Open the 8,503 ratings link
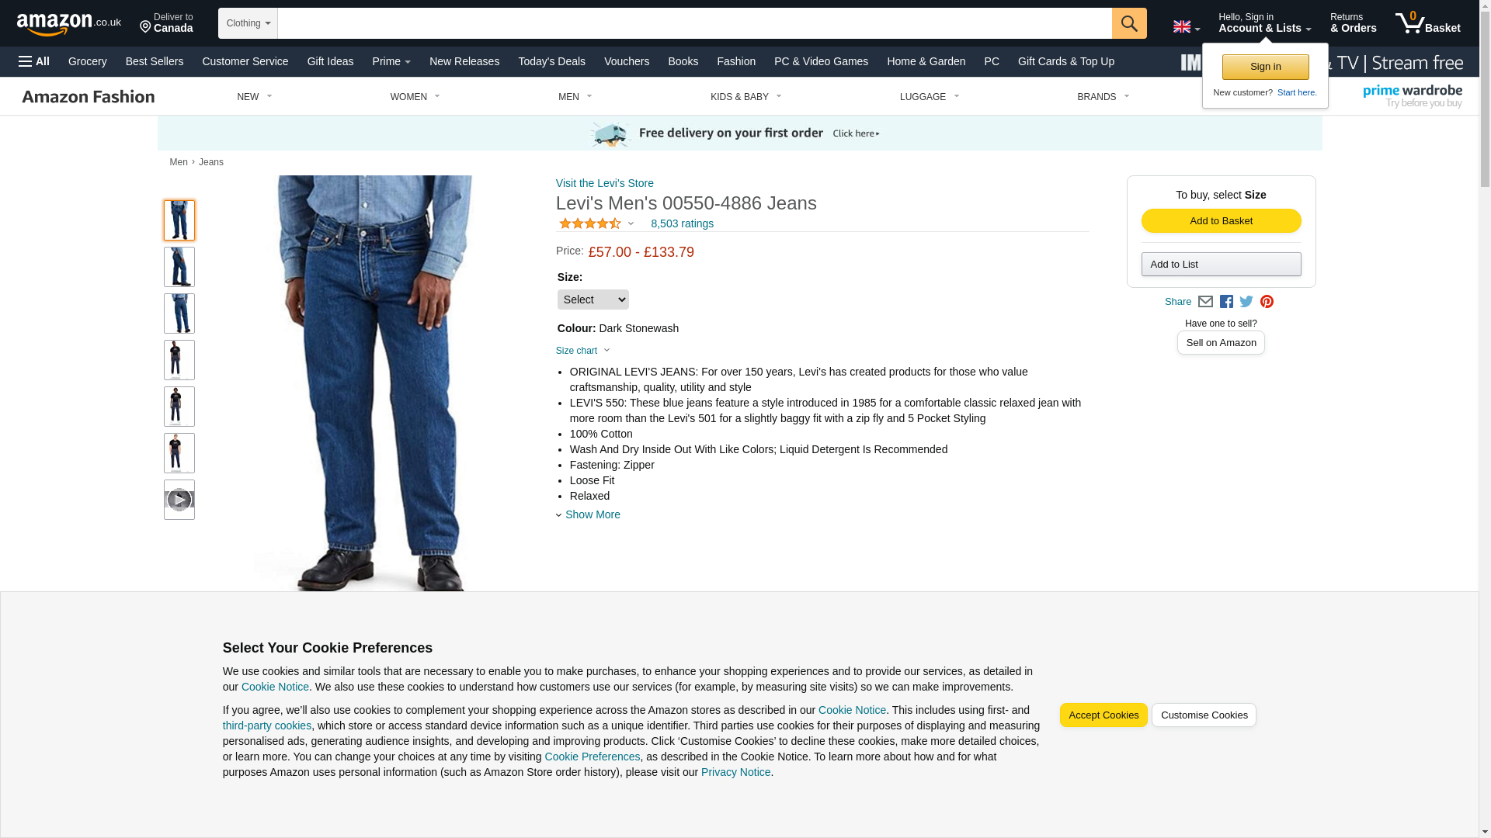Image resolution: width=1491 pixels, height=838 pixels. pos(682,223)
